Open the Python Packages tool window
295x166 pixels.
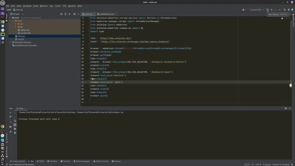pyautogui.click(x=82, y=161)
